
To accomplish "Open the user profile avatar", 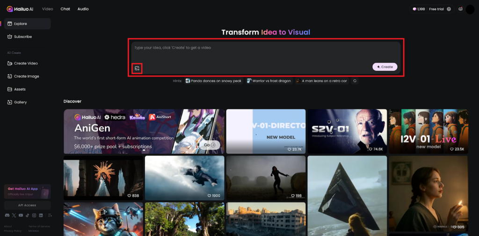I will point(470,9).
